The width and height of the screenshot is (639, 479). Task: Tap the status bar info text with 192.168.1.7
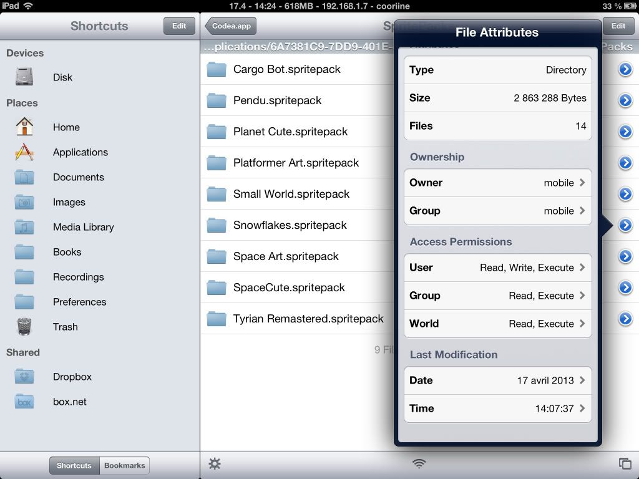pos(319,6)
